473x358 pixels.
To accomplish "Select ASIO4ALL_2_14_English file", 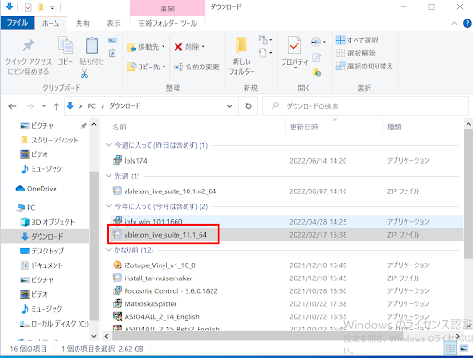I will [x=286, y=317].
